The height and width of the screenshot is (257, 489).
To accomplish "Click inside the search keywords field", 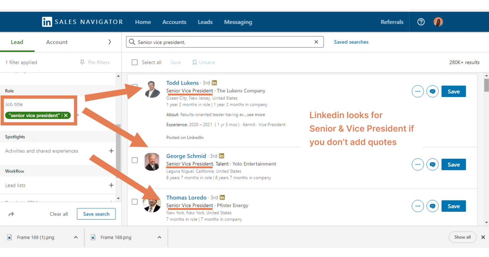I will [x=225, y=42].
